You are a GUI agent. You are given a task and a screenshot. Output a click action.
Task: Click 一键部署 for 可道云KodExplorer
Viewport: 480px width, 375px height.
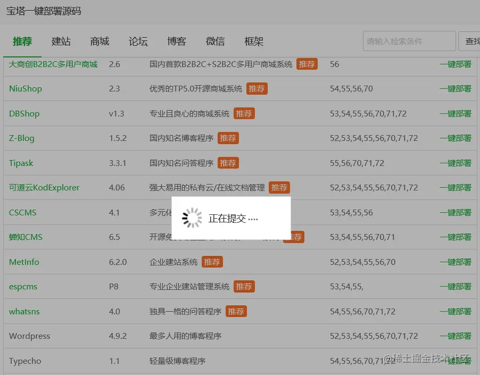point(455,187)
